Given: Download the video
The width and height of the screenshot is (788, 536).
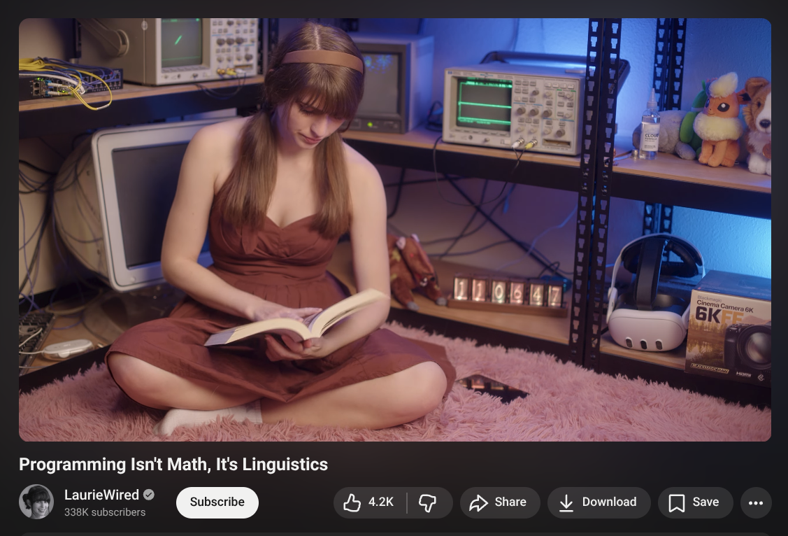Looking at the screenshot, I should pos(599,502).
